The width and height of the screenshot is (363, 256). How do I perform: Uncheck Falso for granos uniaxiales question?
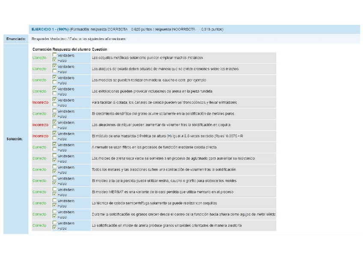[x=54, y=228]
